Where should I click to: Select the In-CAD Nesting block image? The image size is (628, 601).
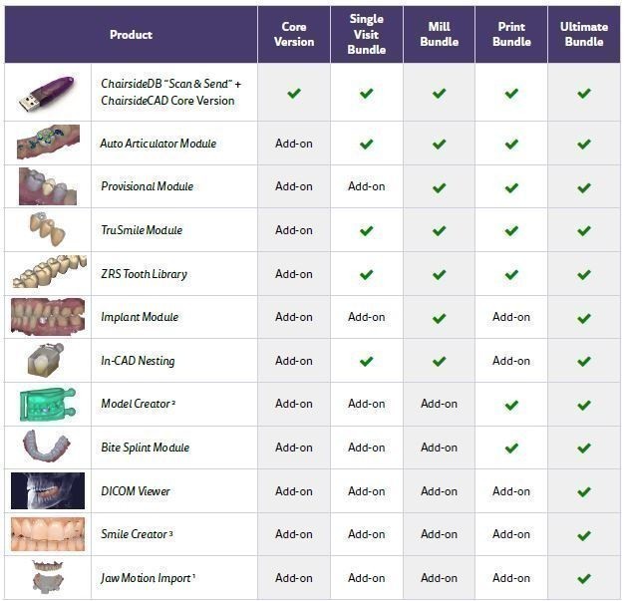point(46,360)
